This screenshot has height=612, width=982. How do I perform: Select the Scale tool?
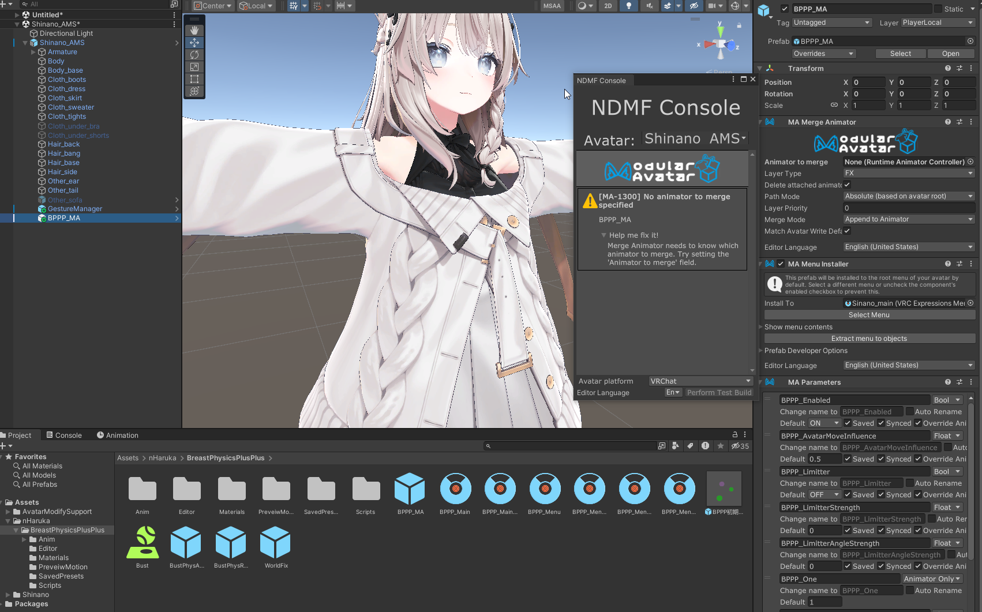(194, 67)
